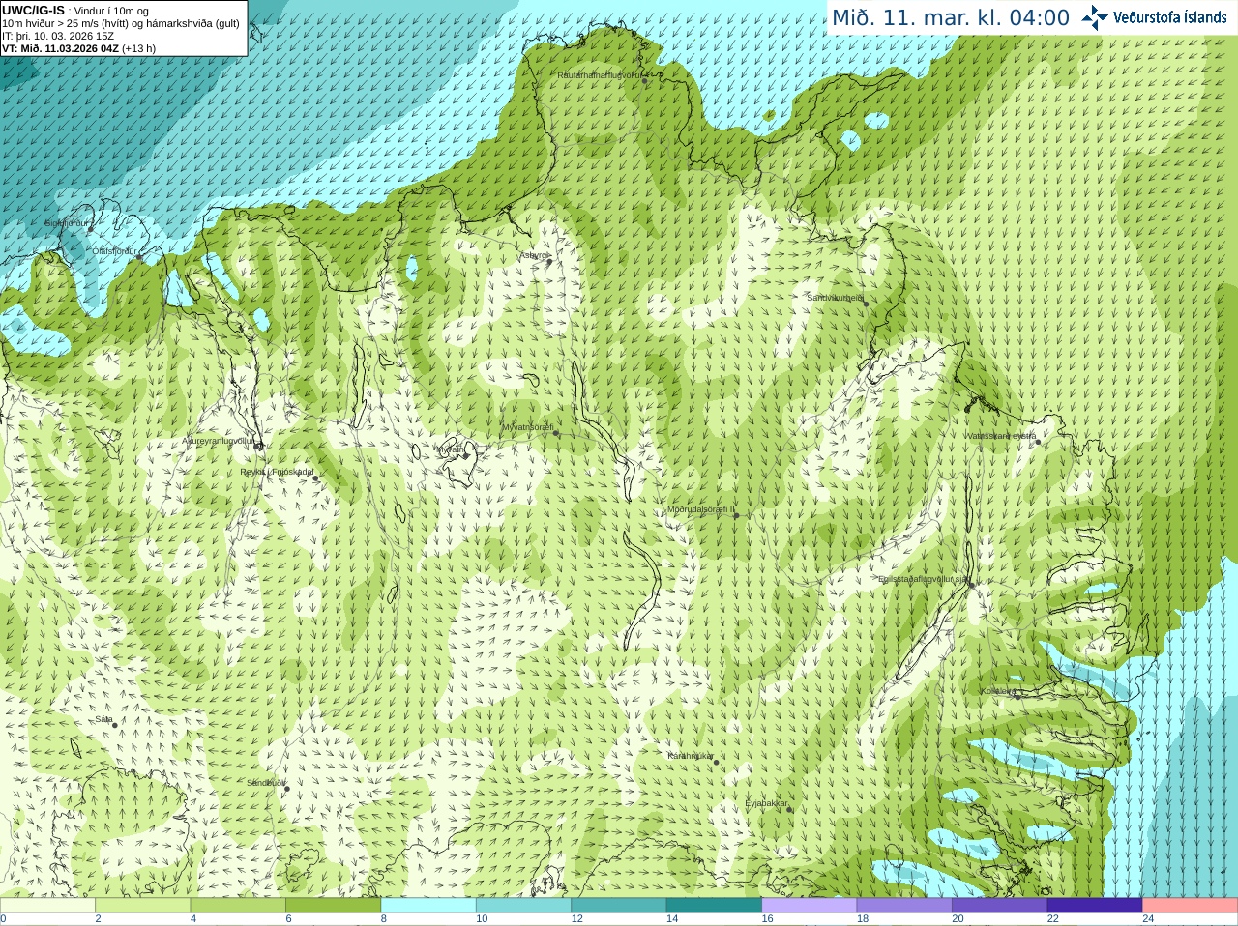Click the '8' legend scale label
1238x926 pixels.
click(384, 919)
